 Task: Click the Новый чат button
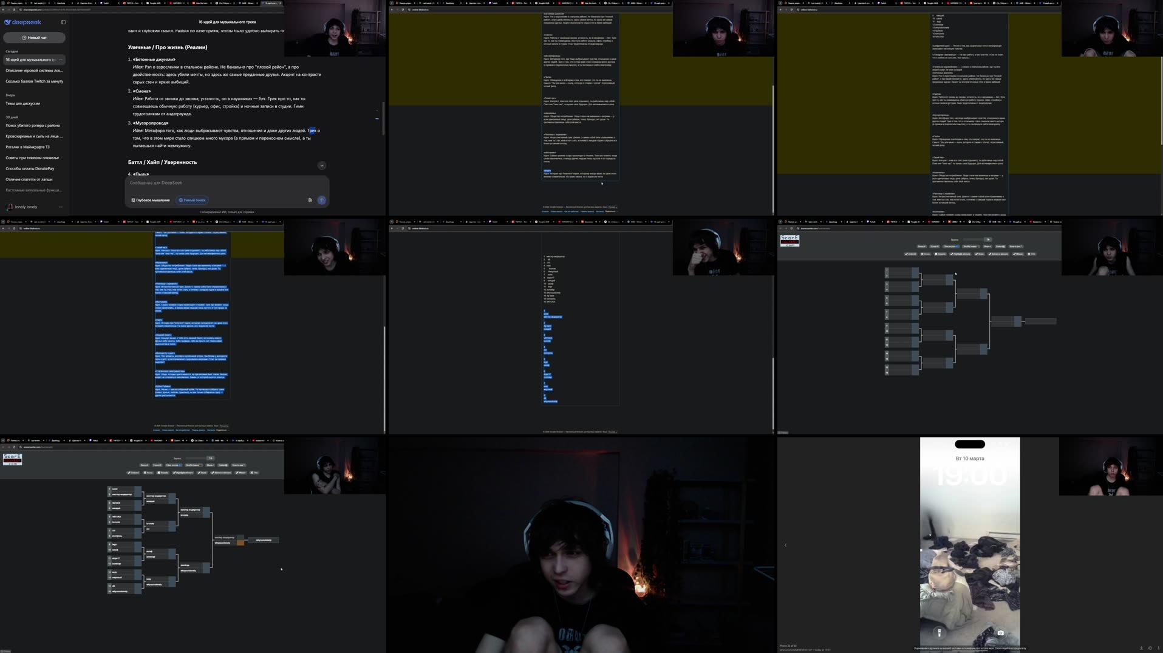click(33, 38)
